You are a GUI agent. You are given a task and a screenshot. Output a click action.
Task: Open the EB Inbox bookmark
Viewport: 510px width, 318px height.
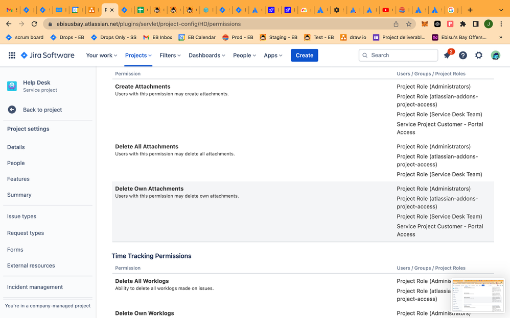[158, 37]
